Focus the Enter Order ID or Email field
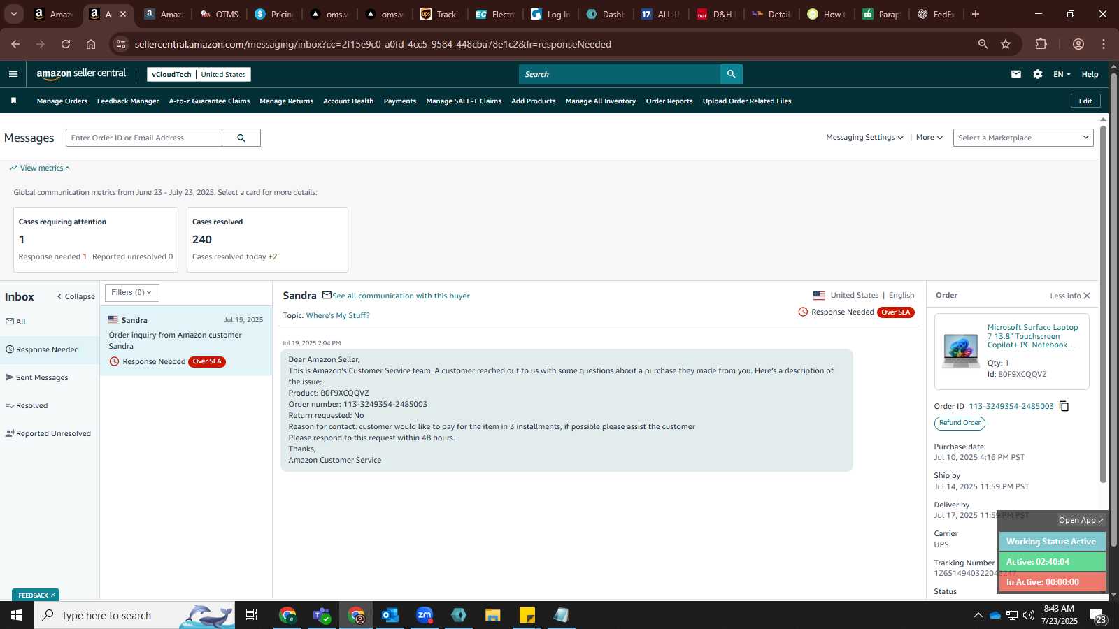This screenshot has height=629, width=1119. (x=144, y=138)
